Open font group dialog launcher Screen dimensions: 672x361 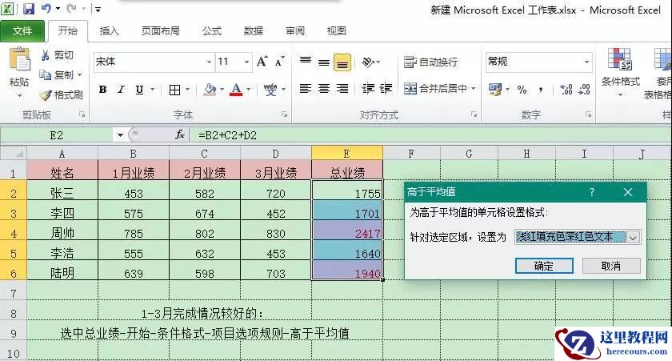tap(284, 115)
